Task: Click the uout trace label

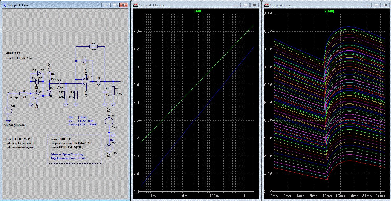Action: 197,11
